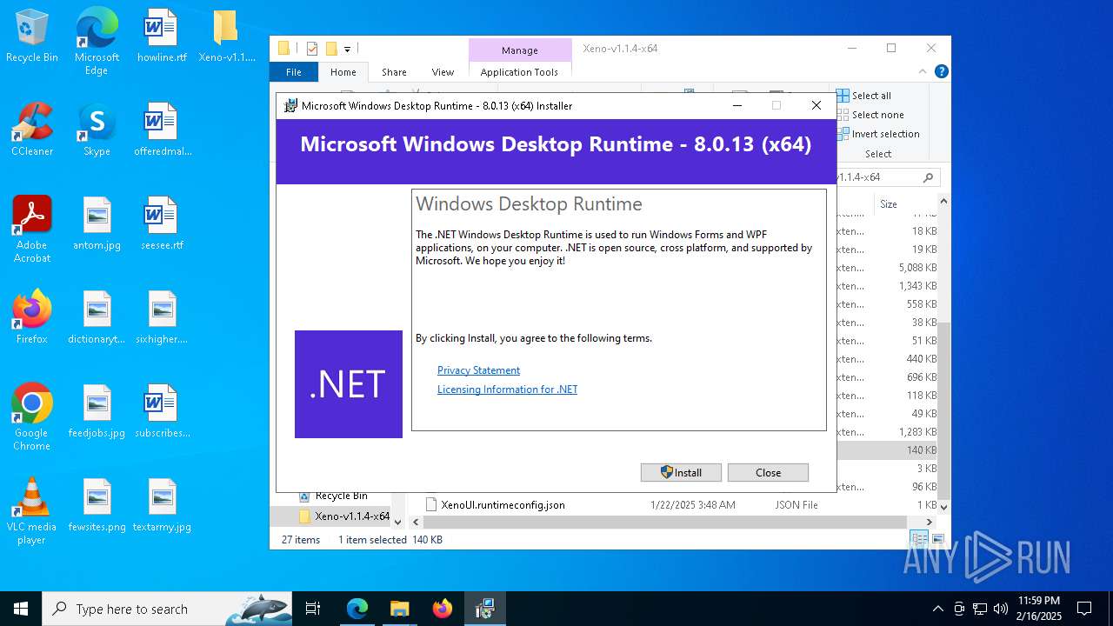Open Licensing Information for .NET link
The image size is (1113, 626).
point(507,390)
